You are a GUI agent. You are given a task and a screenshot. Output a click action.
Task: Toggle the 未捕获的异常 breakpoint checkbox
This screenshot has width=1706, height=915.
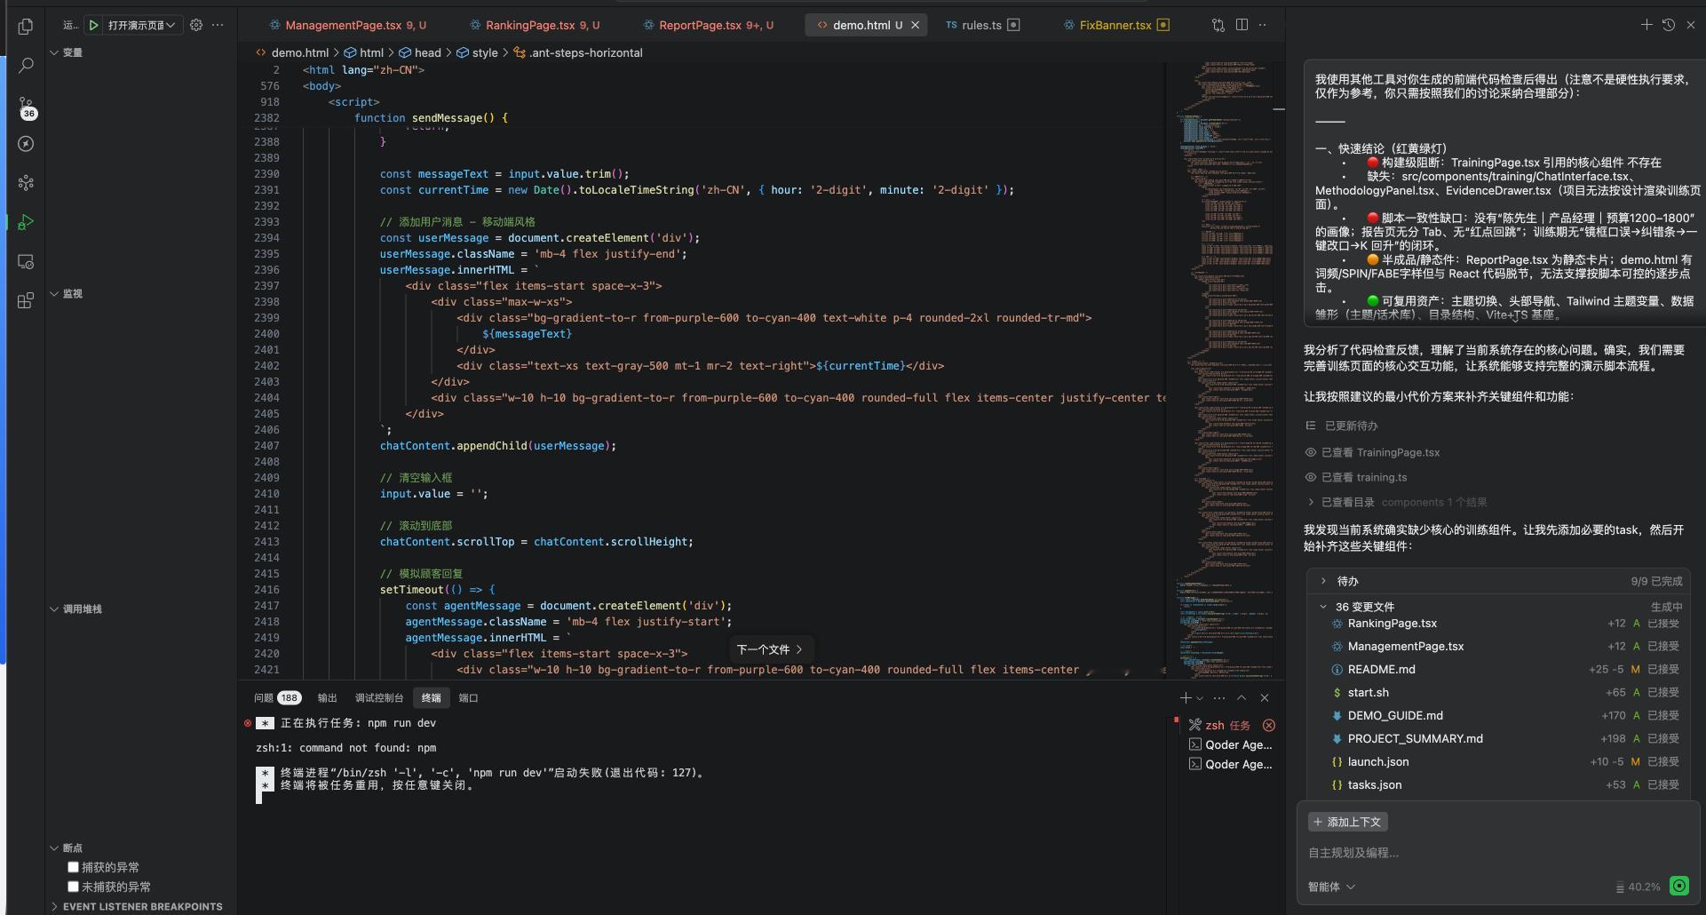(x=74, y=887)
